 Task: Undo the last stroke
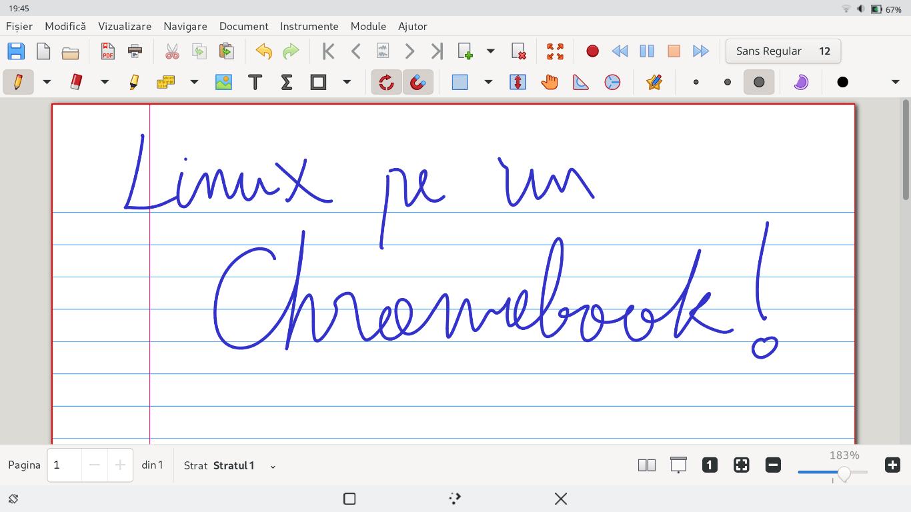pyautogui.click(x=264, y=51)
